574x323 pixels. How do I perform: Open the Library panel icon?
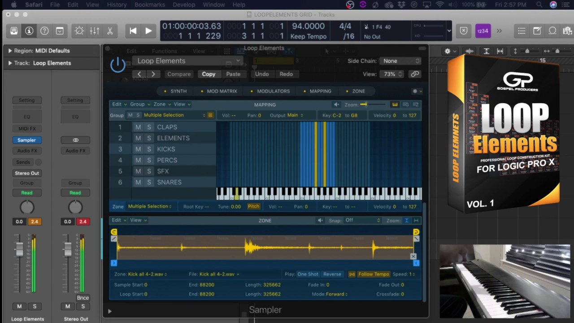[x=14, y=31]
